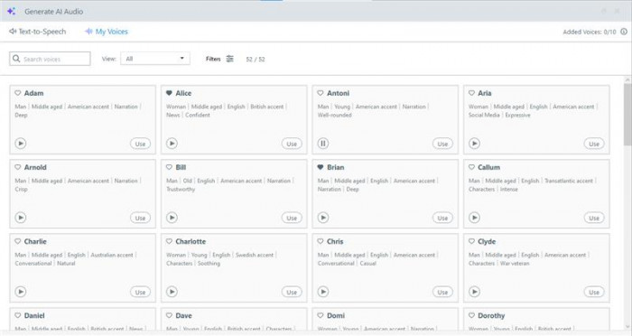
Task: Click the vertical scrollbar thumb
Action: pyautogui.click(x=627, y=114)
